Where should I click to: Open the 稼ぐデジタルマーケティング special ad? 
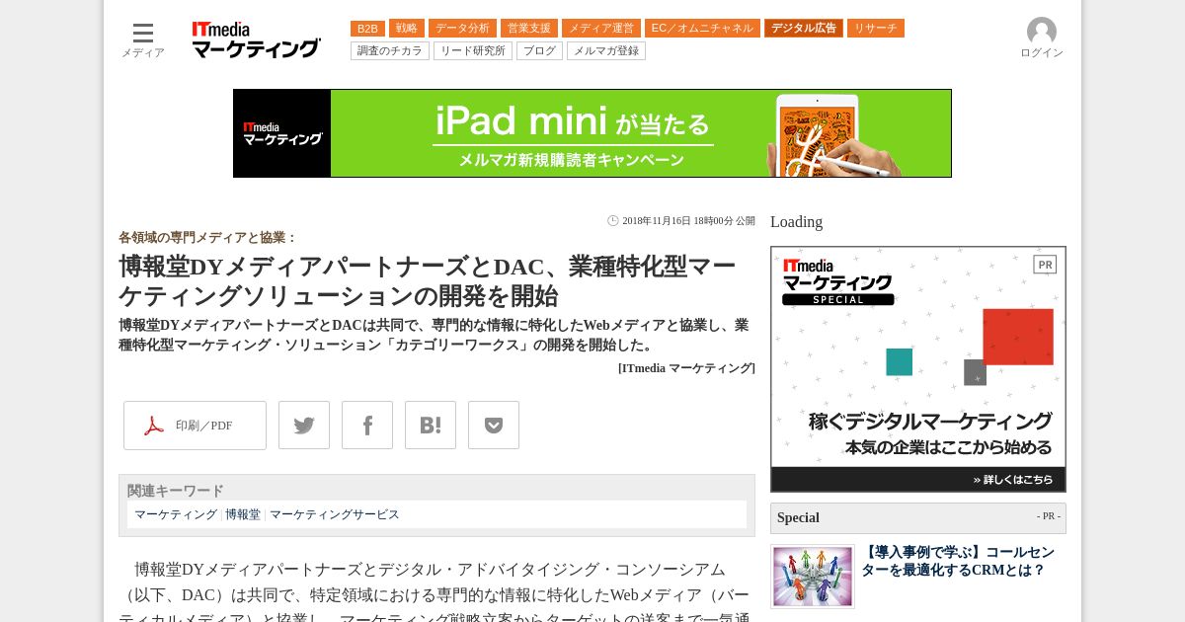click(918, 369)
